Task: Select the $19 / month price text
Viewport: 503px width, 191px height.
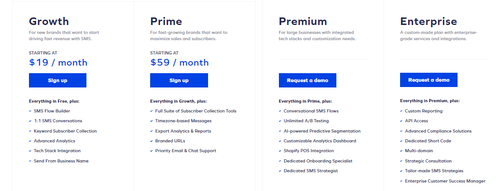Action: click(58, 62)
